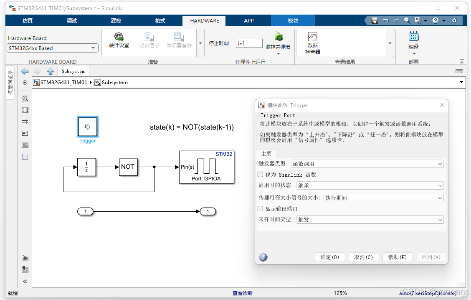Click the Add Viewer icon
471x300 pixels.
pyautogui.click(x=179, y=37)
